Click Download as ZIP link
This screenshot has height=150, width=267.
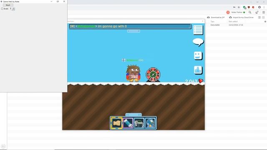pos(216,17)
